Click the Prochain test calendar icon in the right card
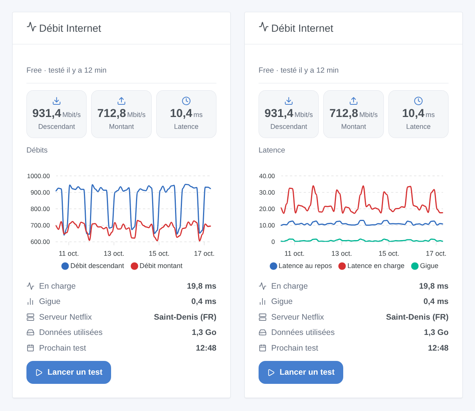The height and width of the screenshot is (411, 475). coord(263,348)
